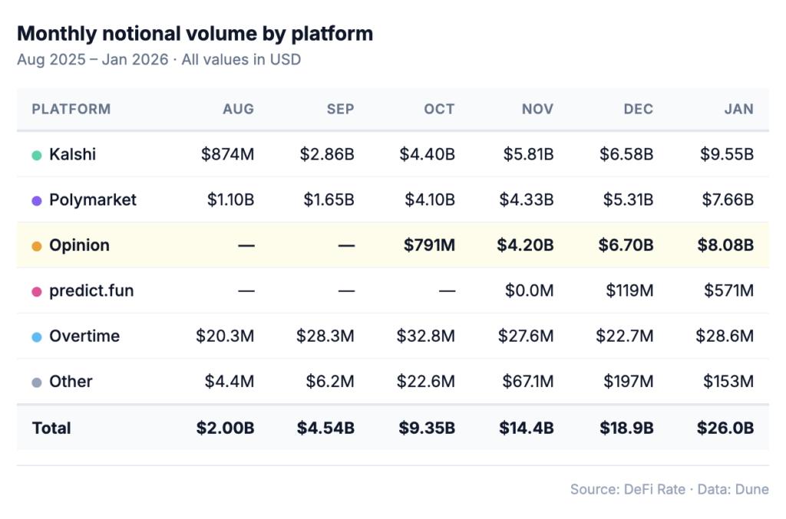Select the JAN column header
Viewport: 786px width, 519px height.
[x=738, y=109]
